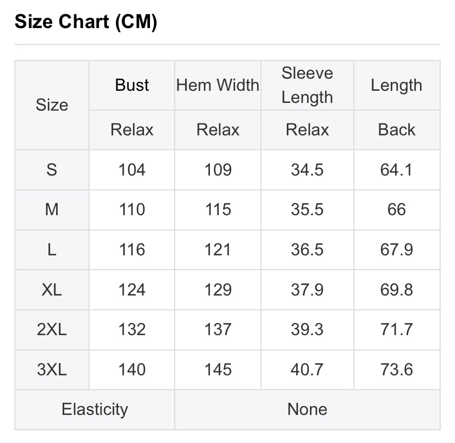455x443 pixels.
Task: Click the M size row label
Action: 52,210
